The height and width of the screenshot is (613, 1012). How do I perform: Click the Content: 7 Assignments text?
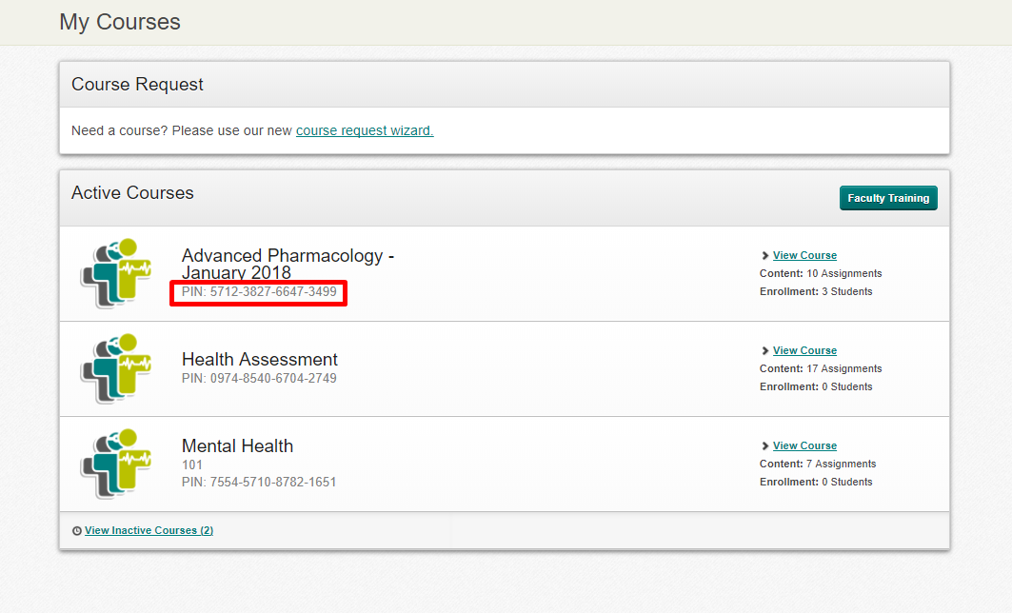point(818,464)
